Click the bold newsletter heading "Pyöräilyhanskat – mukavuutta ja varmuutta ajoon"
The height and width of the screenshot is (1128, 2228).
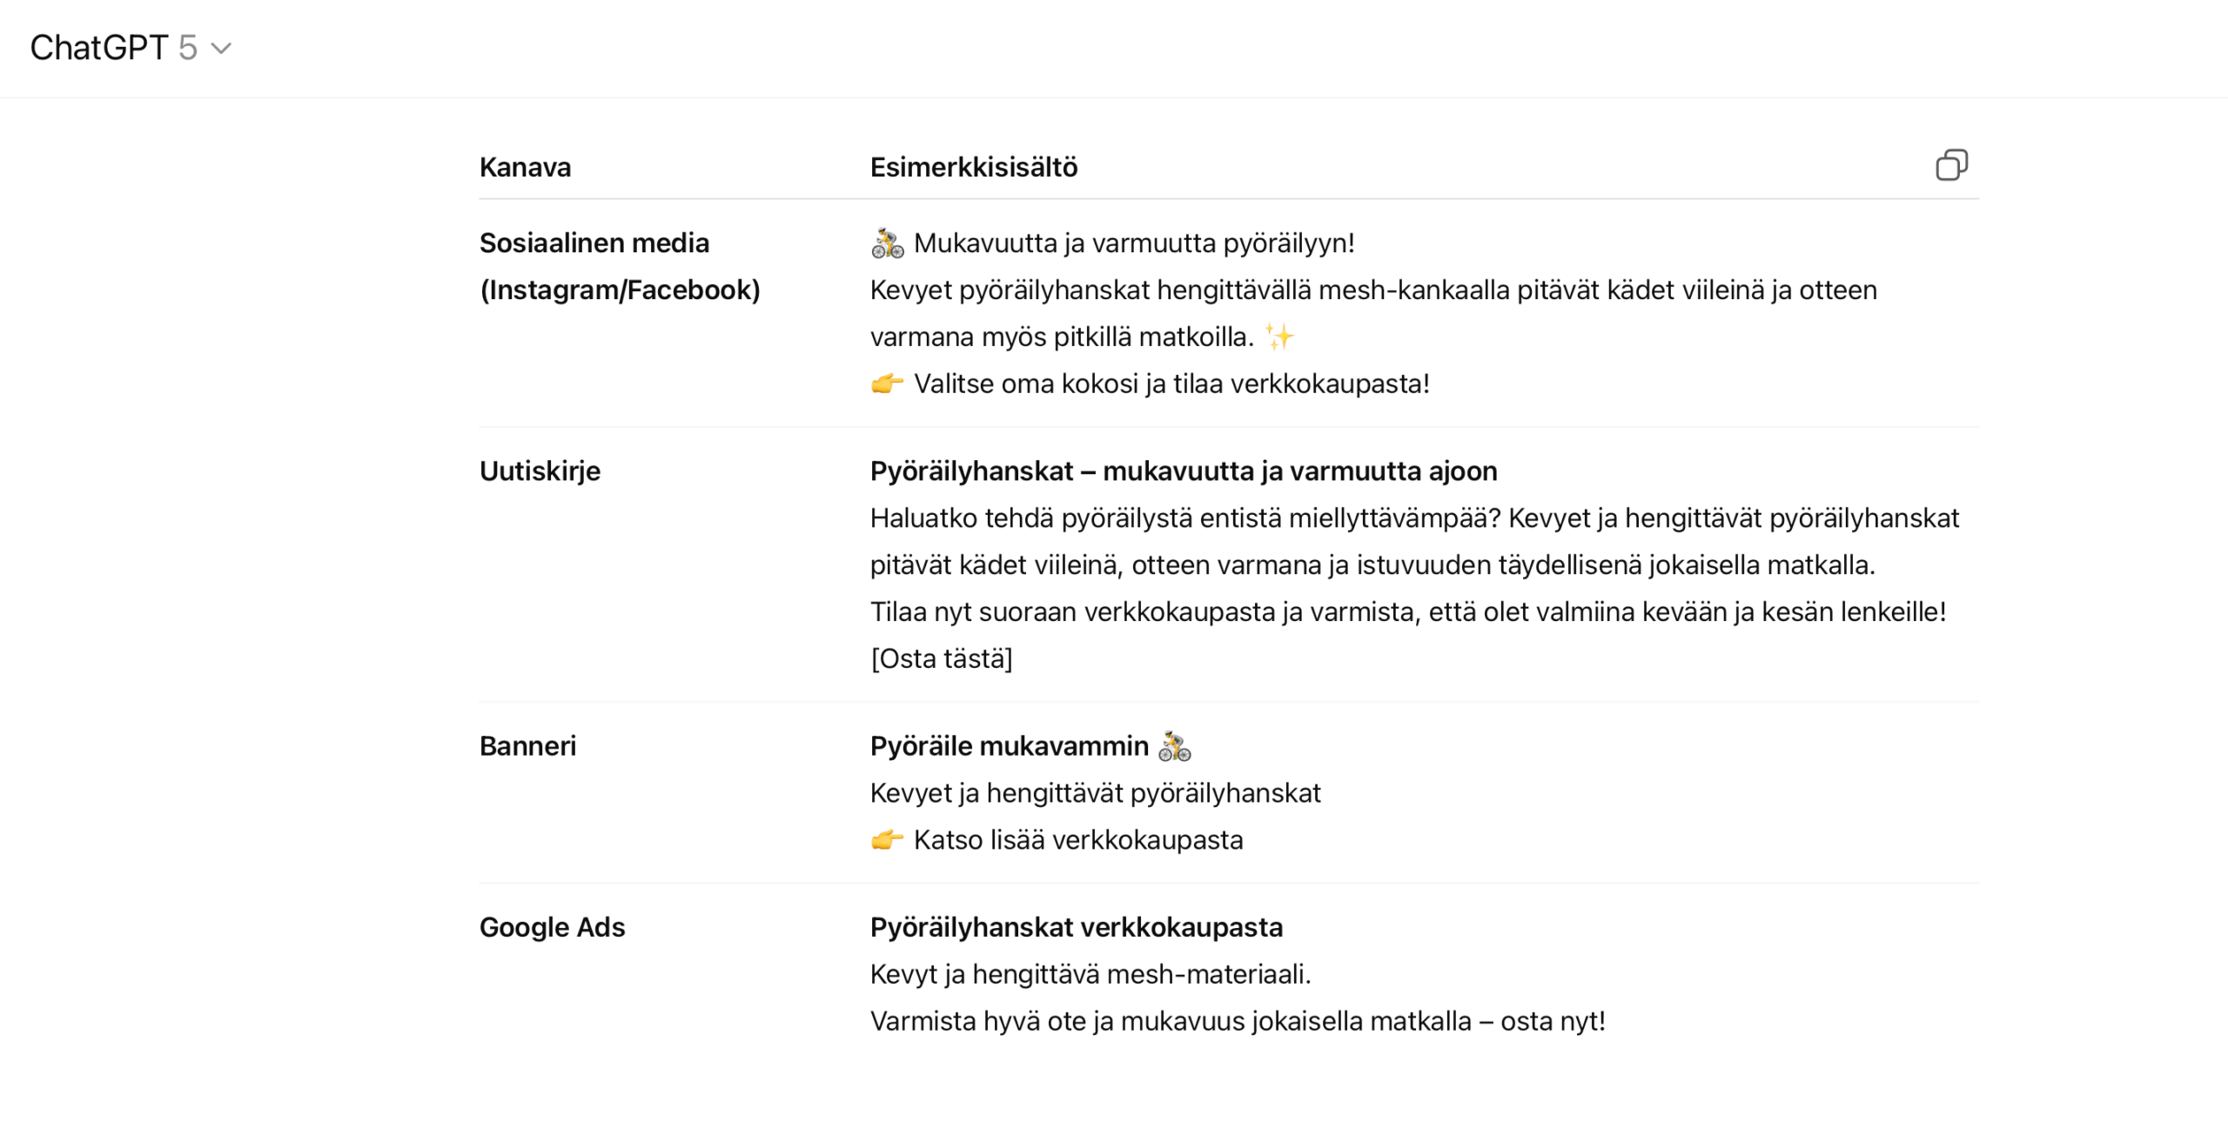click(x=1183, y=471)
